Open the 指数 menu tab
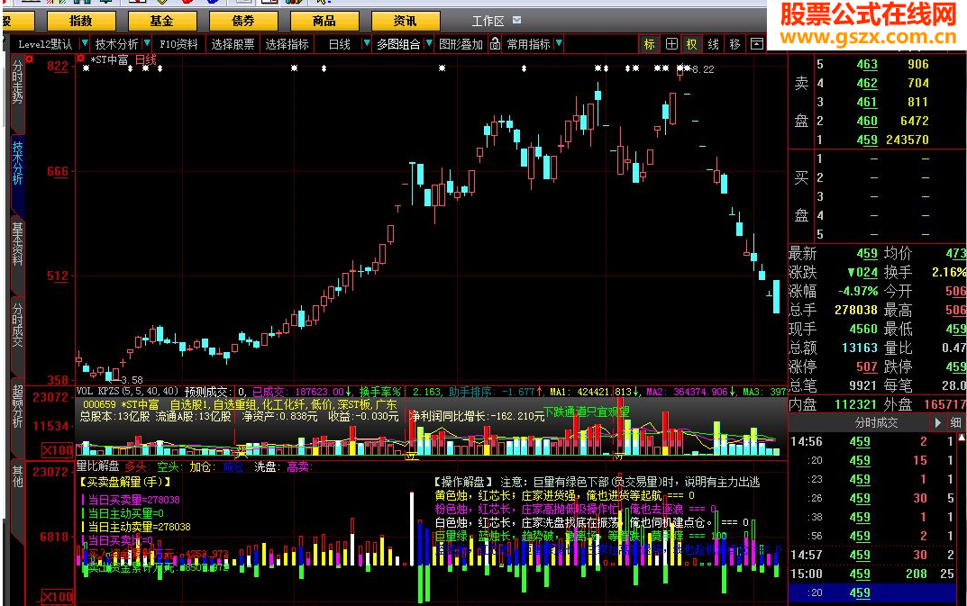Screen dimensions: 967x606 point(81,21)
